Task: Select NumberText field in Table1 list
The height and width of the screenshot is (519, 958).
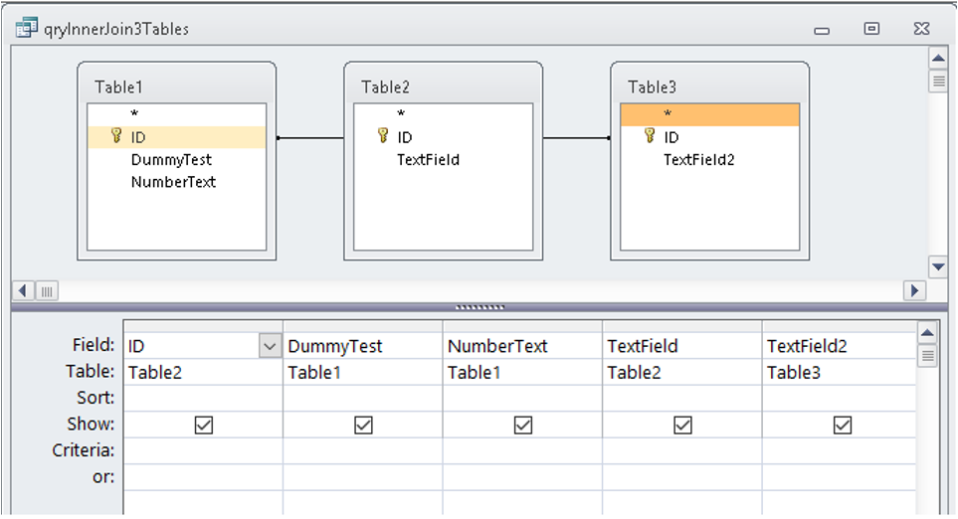Action: (x=176, y=181)
